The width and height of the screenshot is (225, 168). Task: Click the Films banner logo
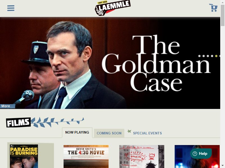pyautogui.click(x=18, y=122)
